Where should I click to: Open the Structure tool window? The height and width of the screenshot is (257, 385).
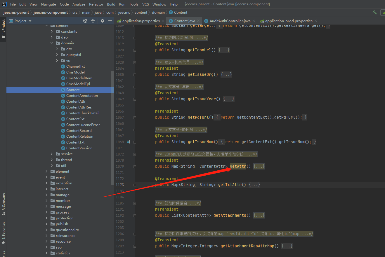[x=4, y=204]
